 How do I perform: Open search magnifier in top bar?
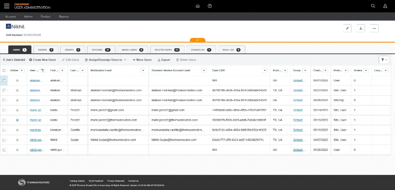pyautogui.click(x=373, y=6)
